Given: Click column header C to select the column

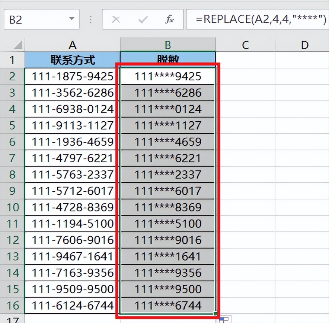Looking at the screenshot, I should click(245, 45).
